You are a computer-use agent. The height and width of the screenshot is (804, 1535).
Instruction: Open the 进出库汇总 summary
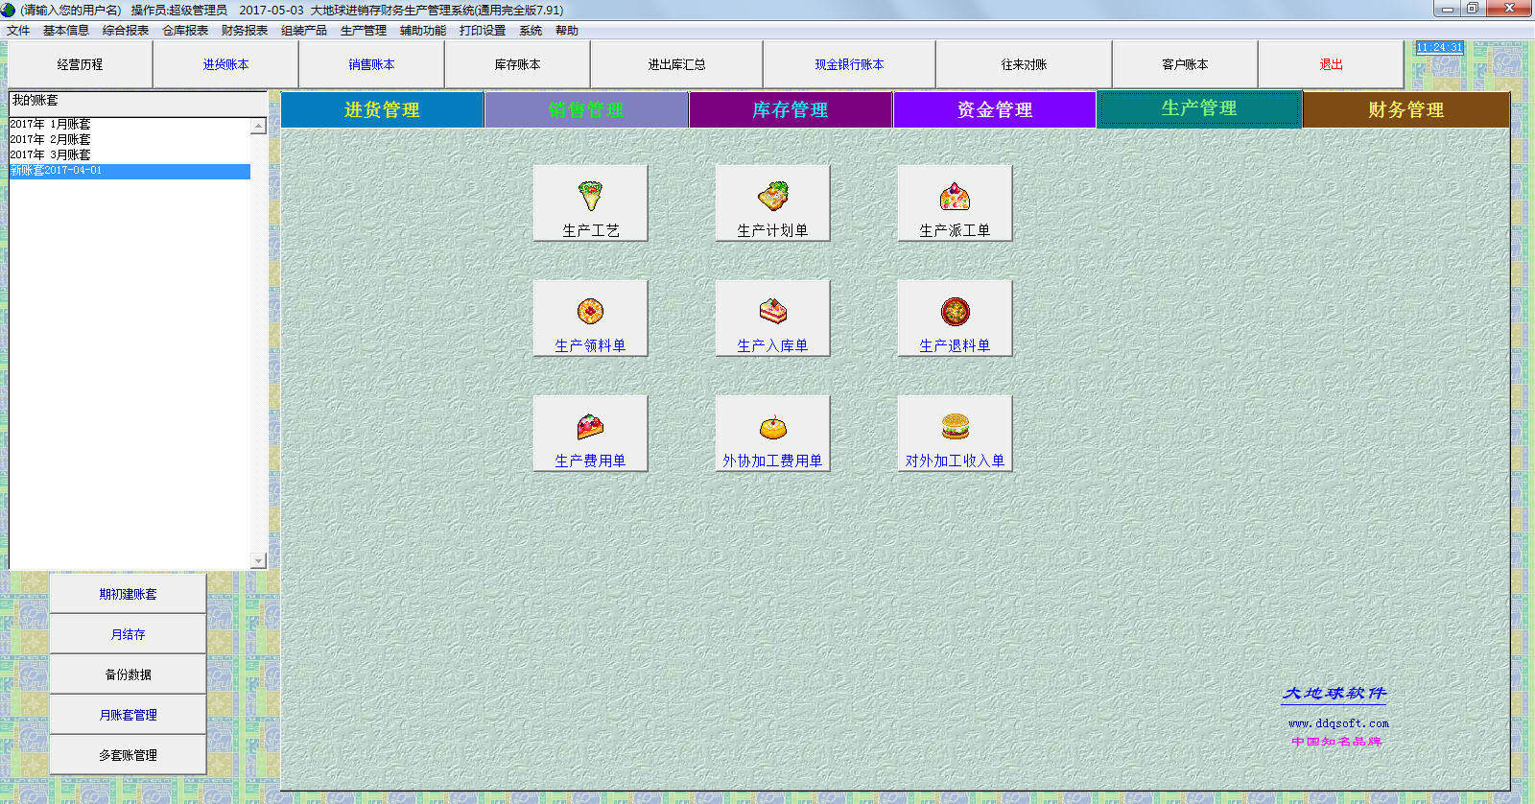pos(676,64)
